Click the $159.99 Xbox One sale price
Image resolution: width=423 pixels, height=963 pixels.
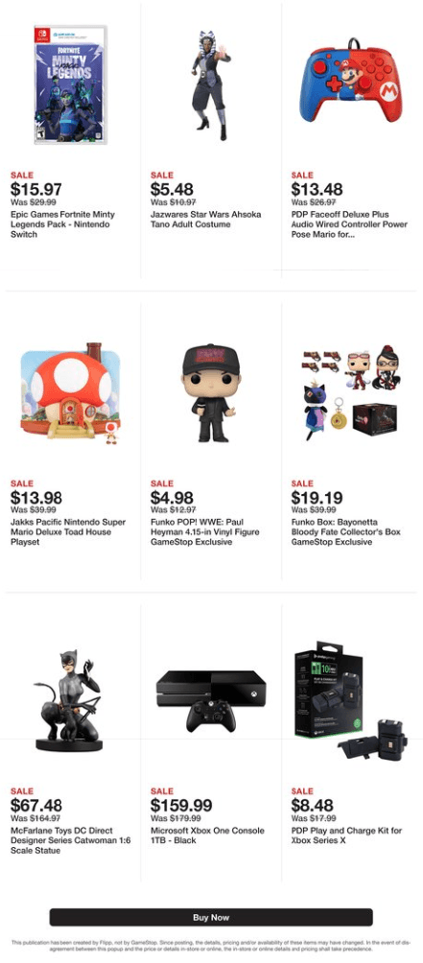pos(181,805)
